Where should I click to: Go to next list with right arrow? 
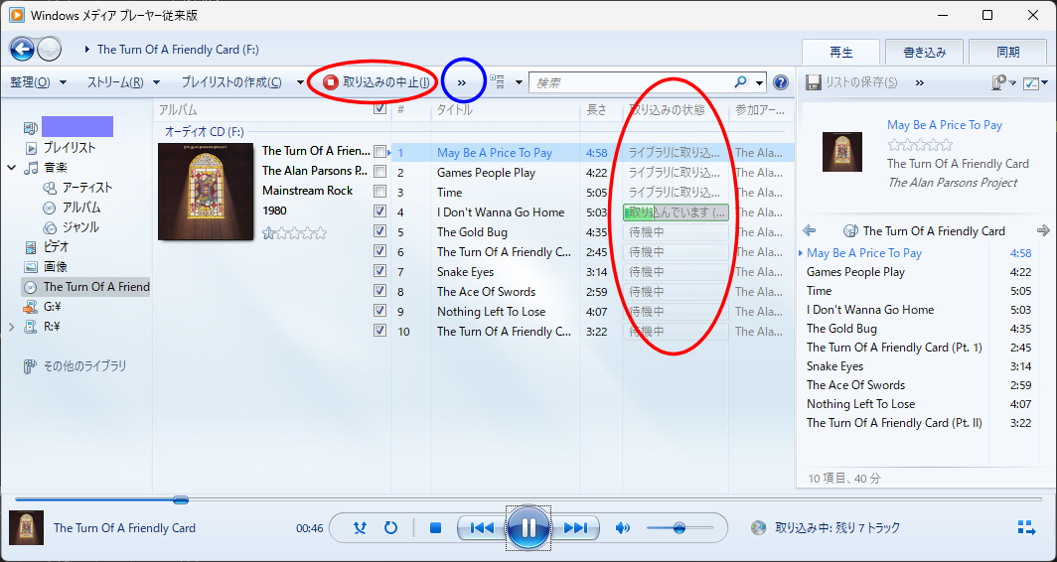tap(1043, 230)
